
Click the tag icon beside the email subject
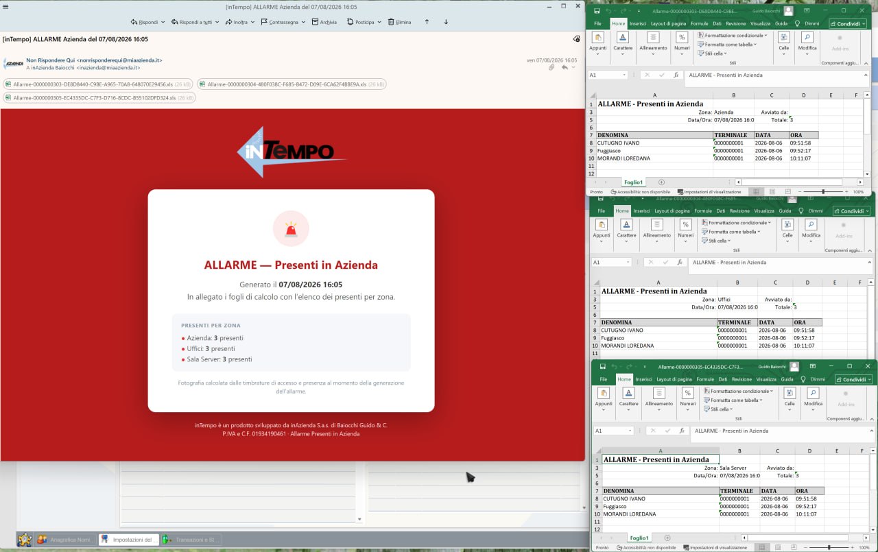[x=576, y=39]
